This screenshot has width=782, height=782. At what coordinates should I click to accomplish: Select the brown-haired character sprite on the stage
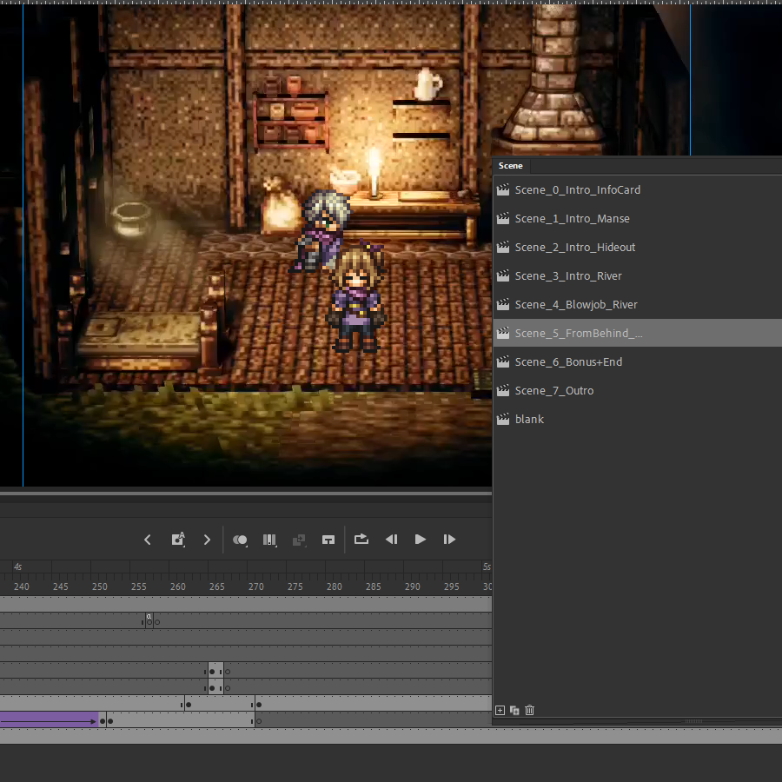(x=356, y=295)
